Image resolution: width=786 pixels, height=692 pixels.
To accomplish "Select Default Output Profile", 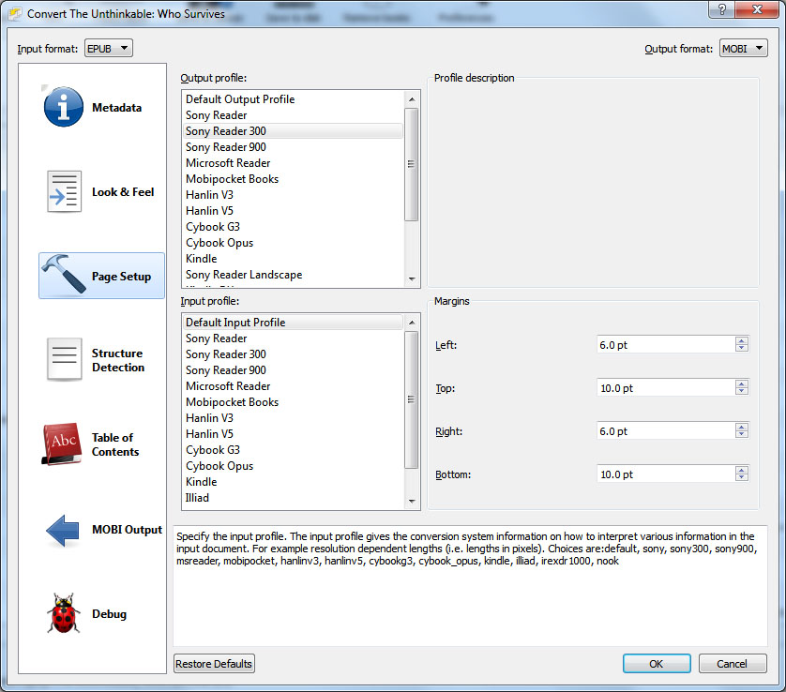I will (293, 99).
